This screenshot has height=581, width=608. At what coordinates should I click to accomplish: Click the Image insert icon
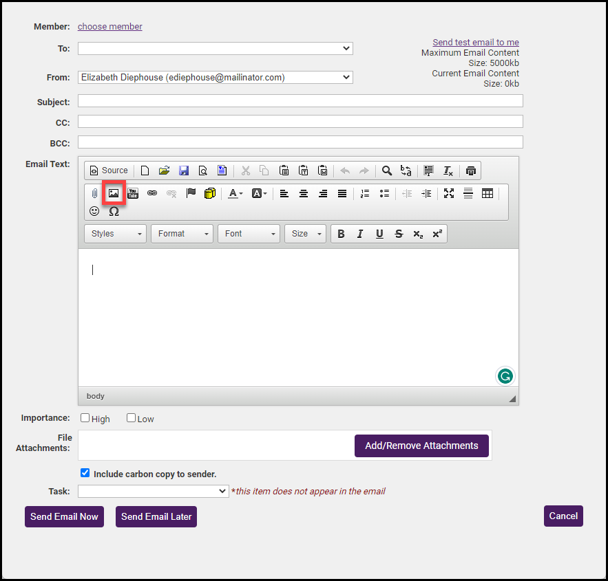114,193
